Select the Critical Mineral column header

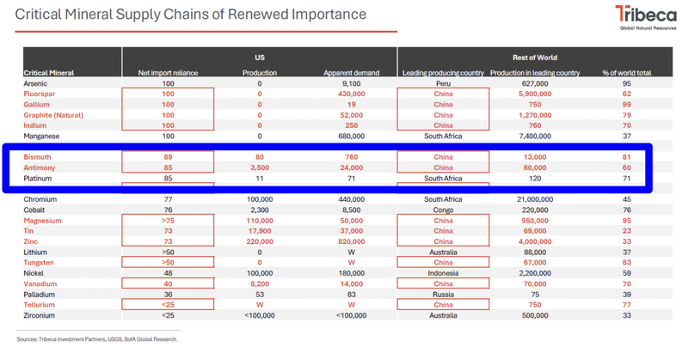click(x=52, y=72)
